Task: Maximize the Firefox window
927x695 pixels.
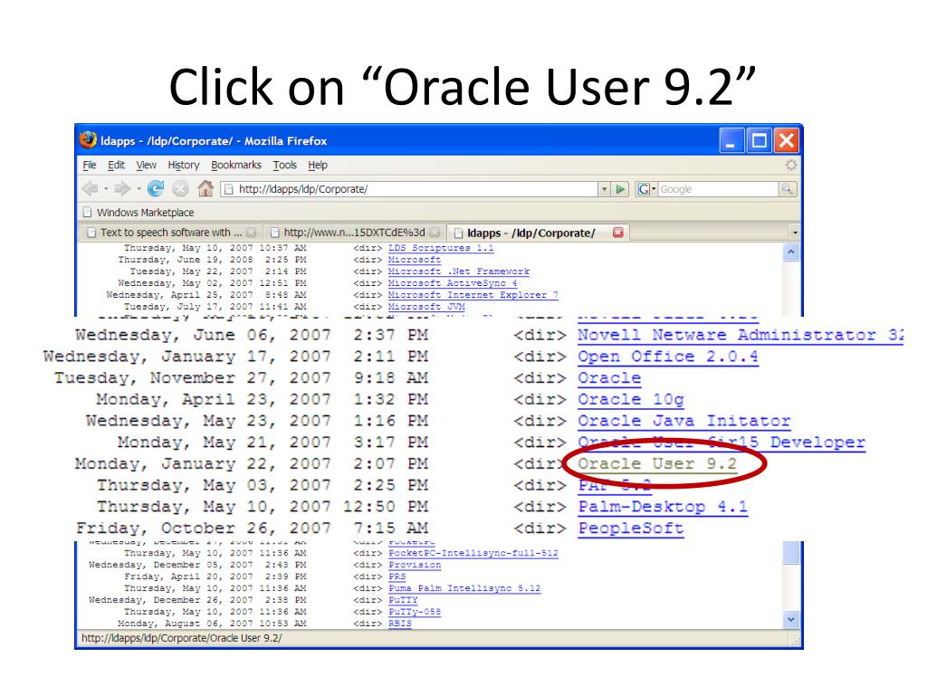Action: click(760, 140)
